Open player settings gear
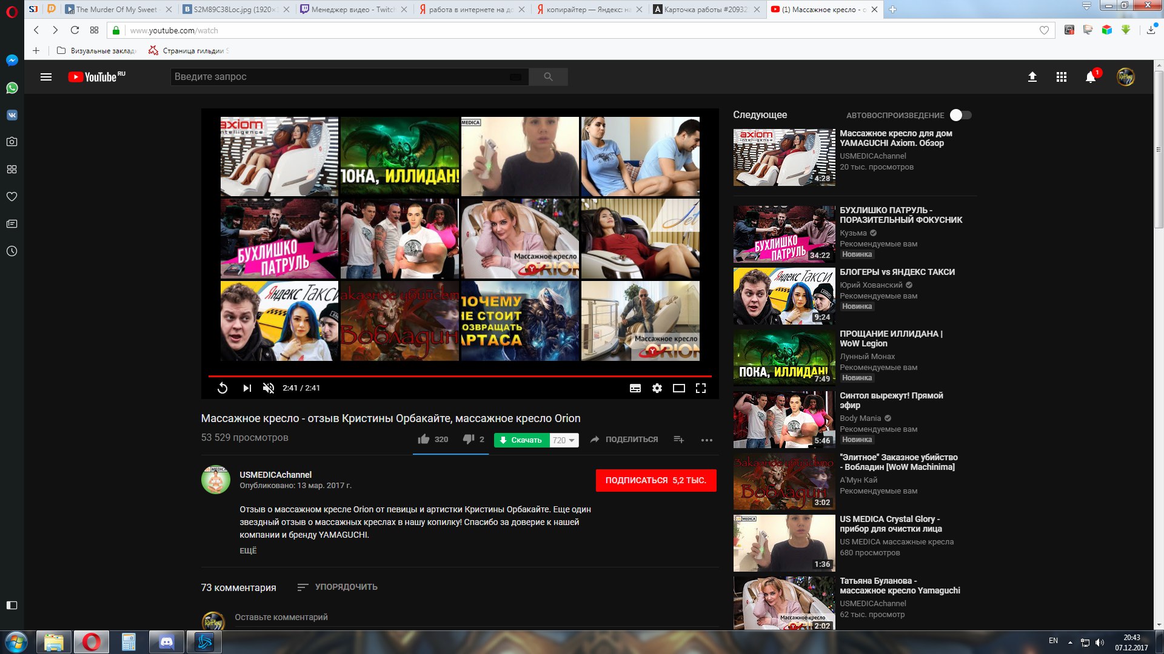1164x654 pixels. coord(657,388)
